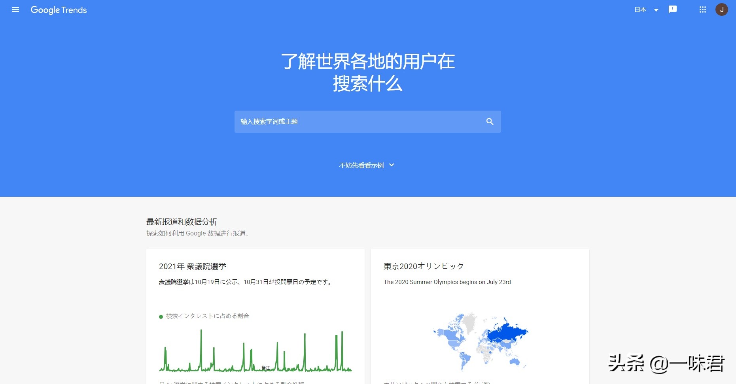
Task: Click the green legend dot
Action: 161,316
